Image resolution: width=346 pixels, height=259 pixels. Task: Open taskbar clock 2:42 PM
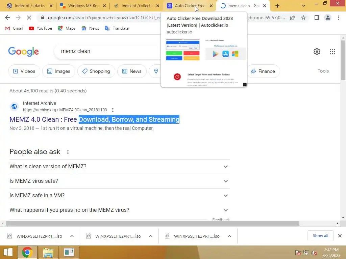click(331, 253)
